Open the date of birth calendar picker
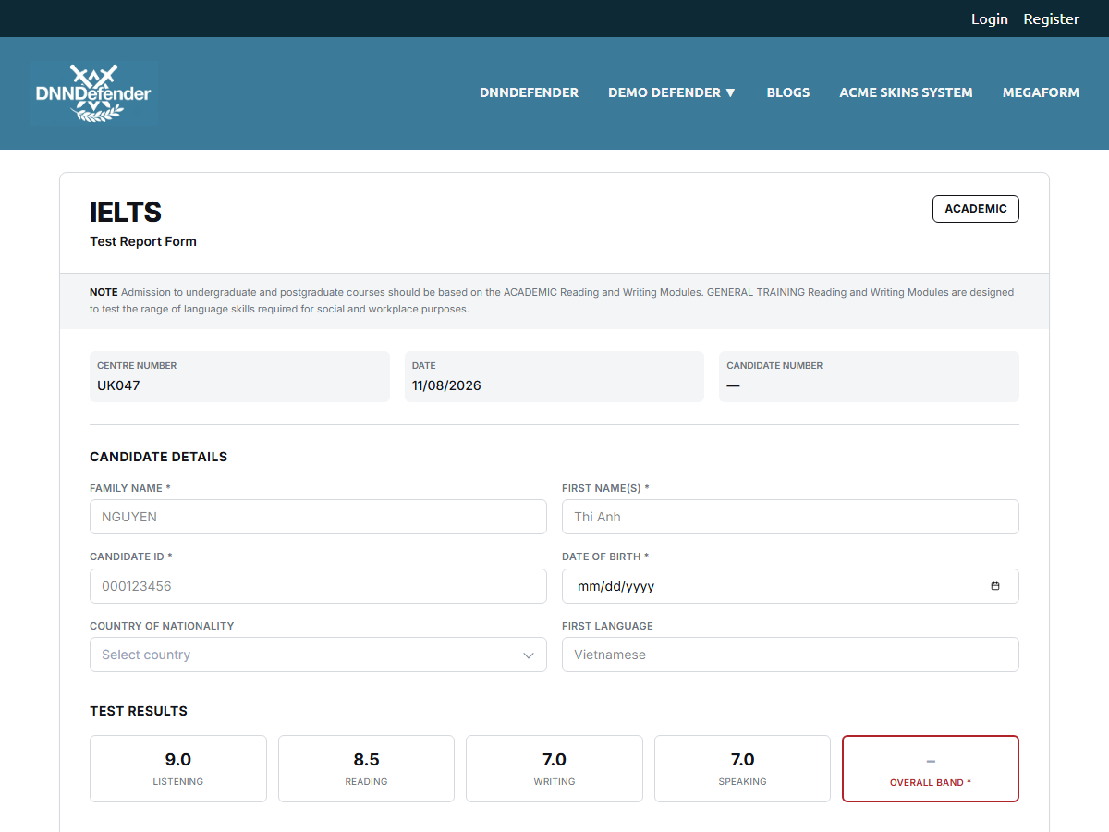Screen dimensions: 1109x832 click(x=995, y=586)
